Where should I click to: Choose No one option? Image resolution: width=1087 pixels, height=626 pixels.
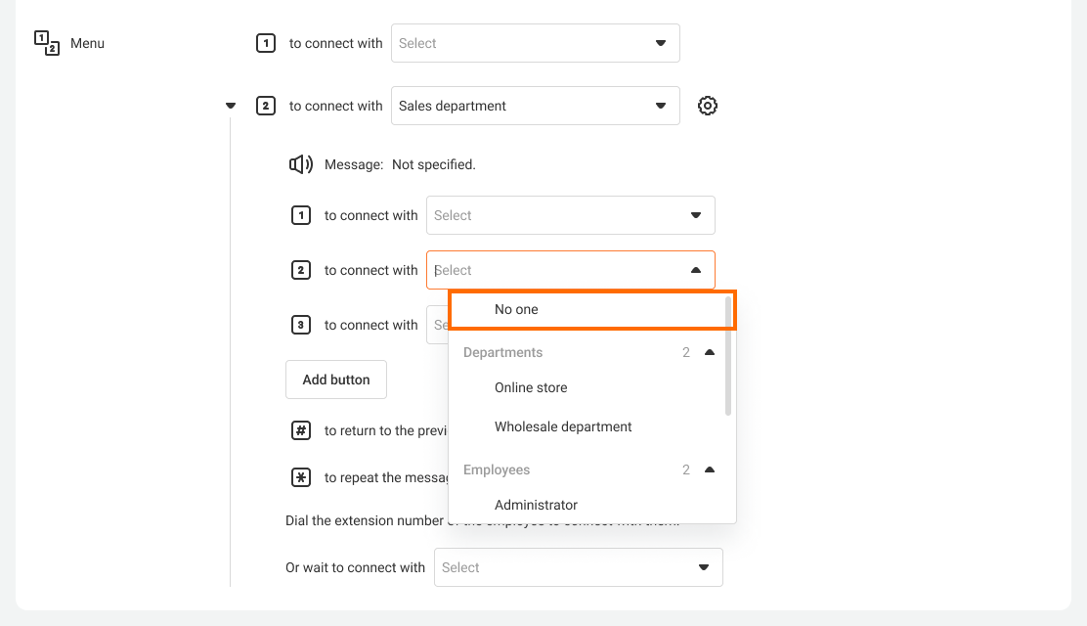click(x=592, y=309)
